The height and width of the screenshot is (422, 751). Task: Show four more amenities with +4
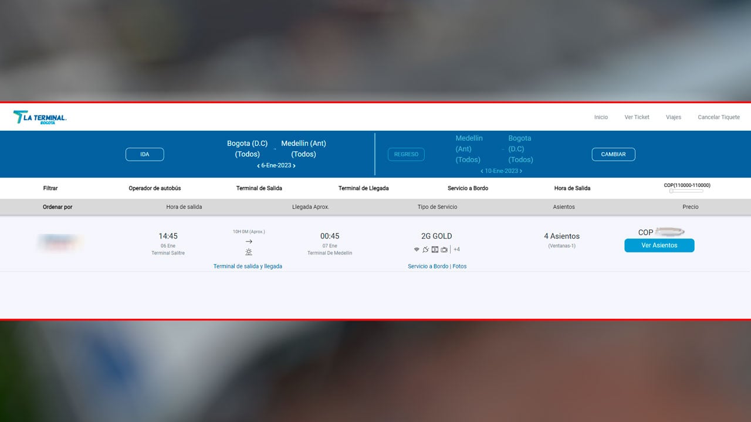point(456,249)
